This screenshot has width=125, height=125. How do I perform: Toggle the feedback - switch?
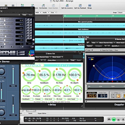28,99
